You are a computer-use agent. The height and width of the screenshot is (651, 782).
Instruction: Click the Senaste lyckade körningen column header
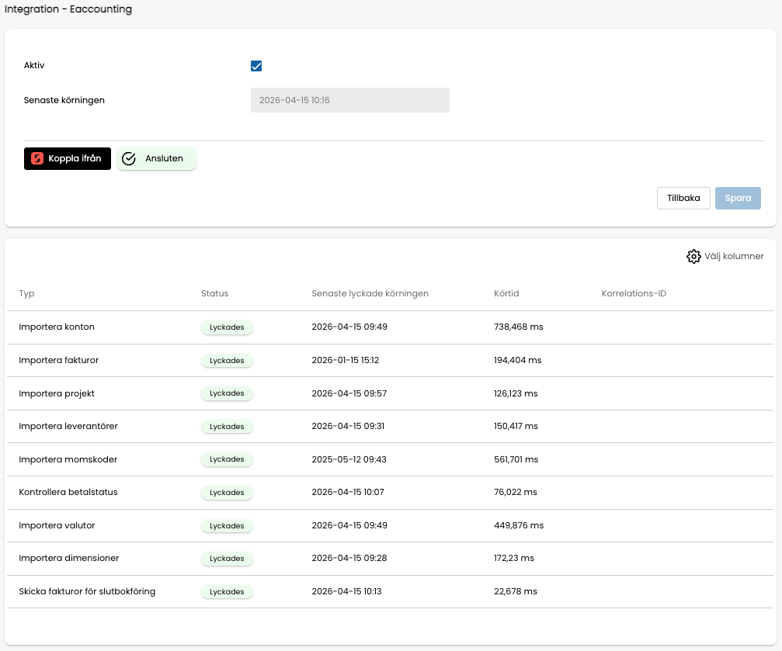(x=370, y=293)
